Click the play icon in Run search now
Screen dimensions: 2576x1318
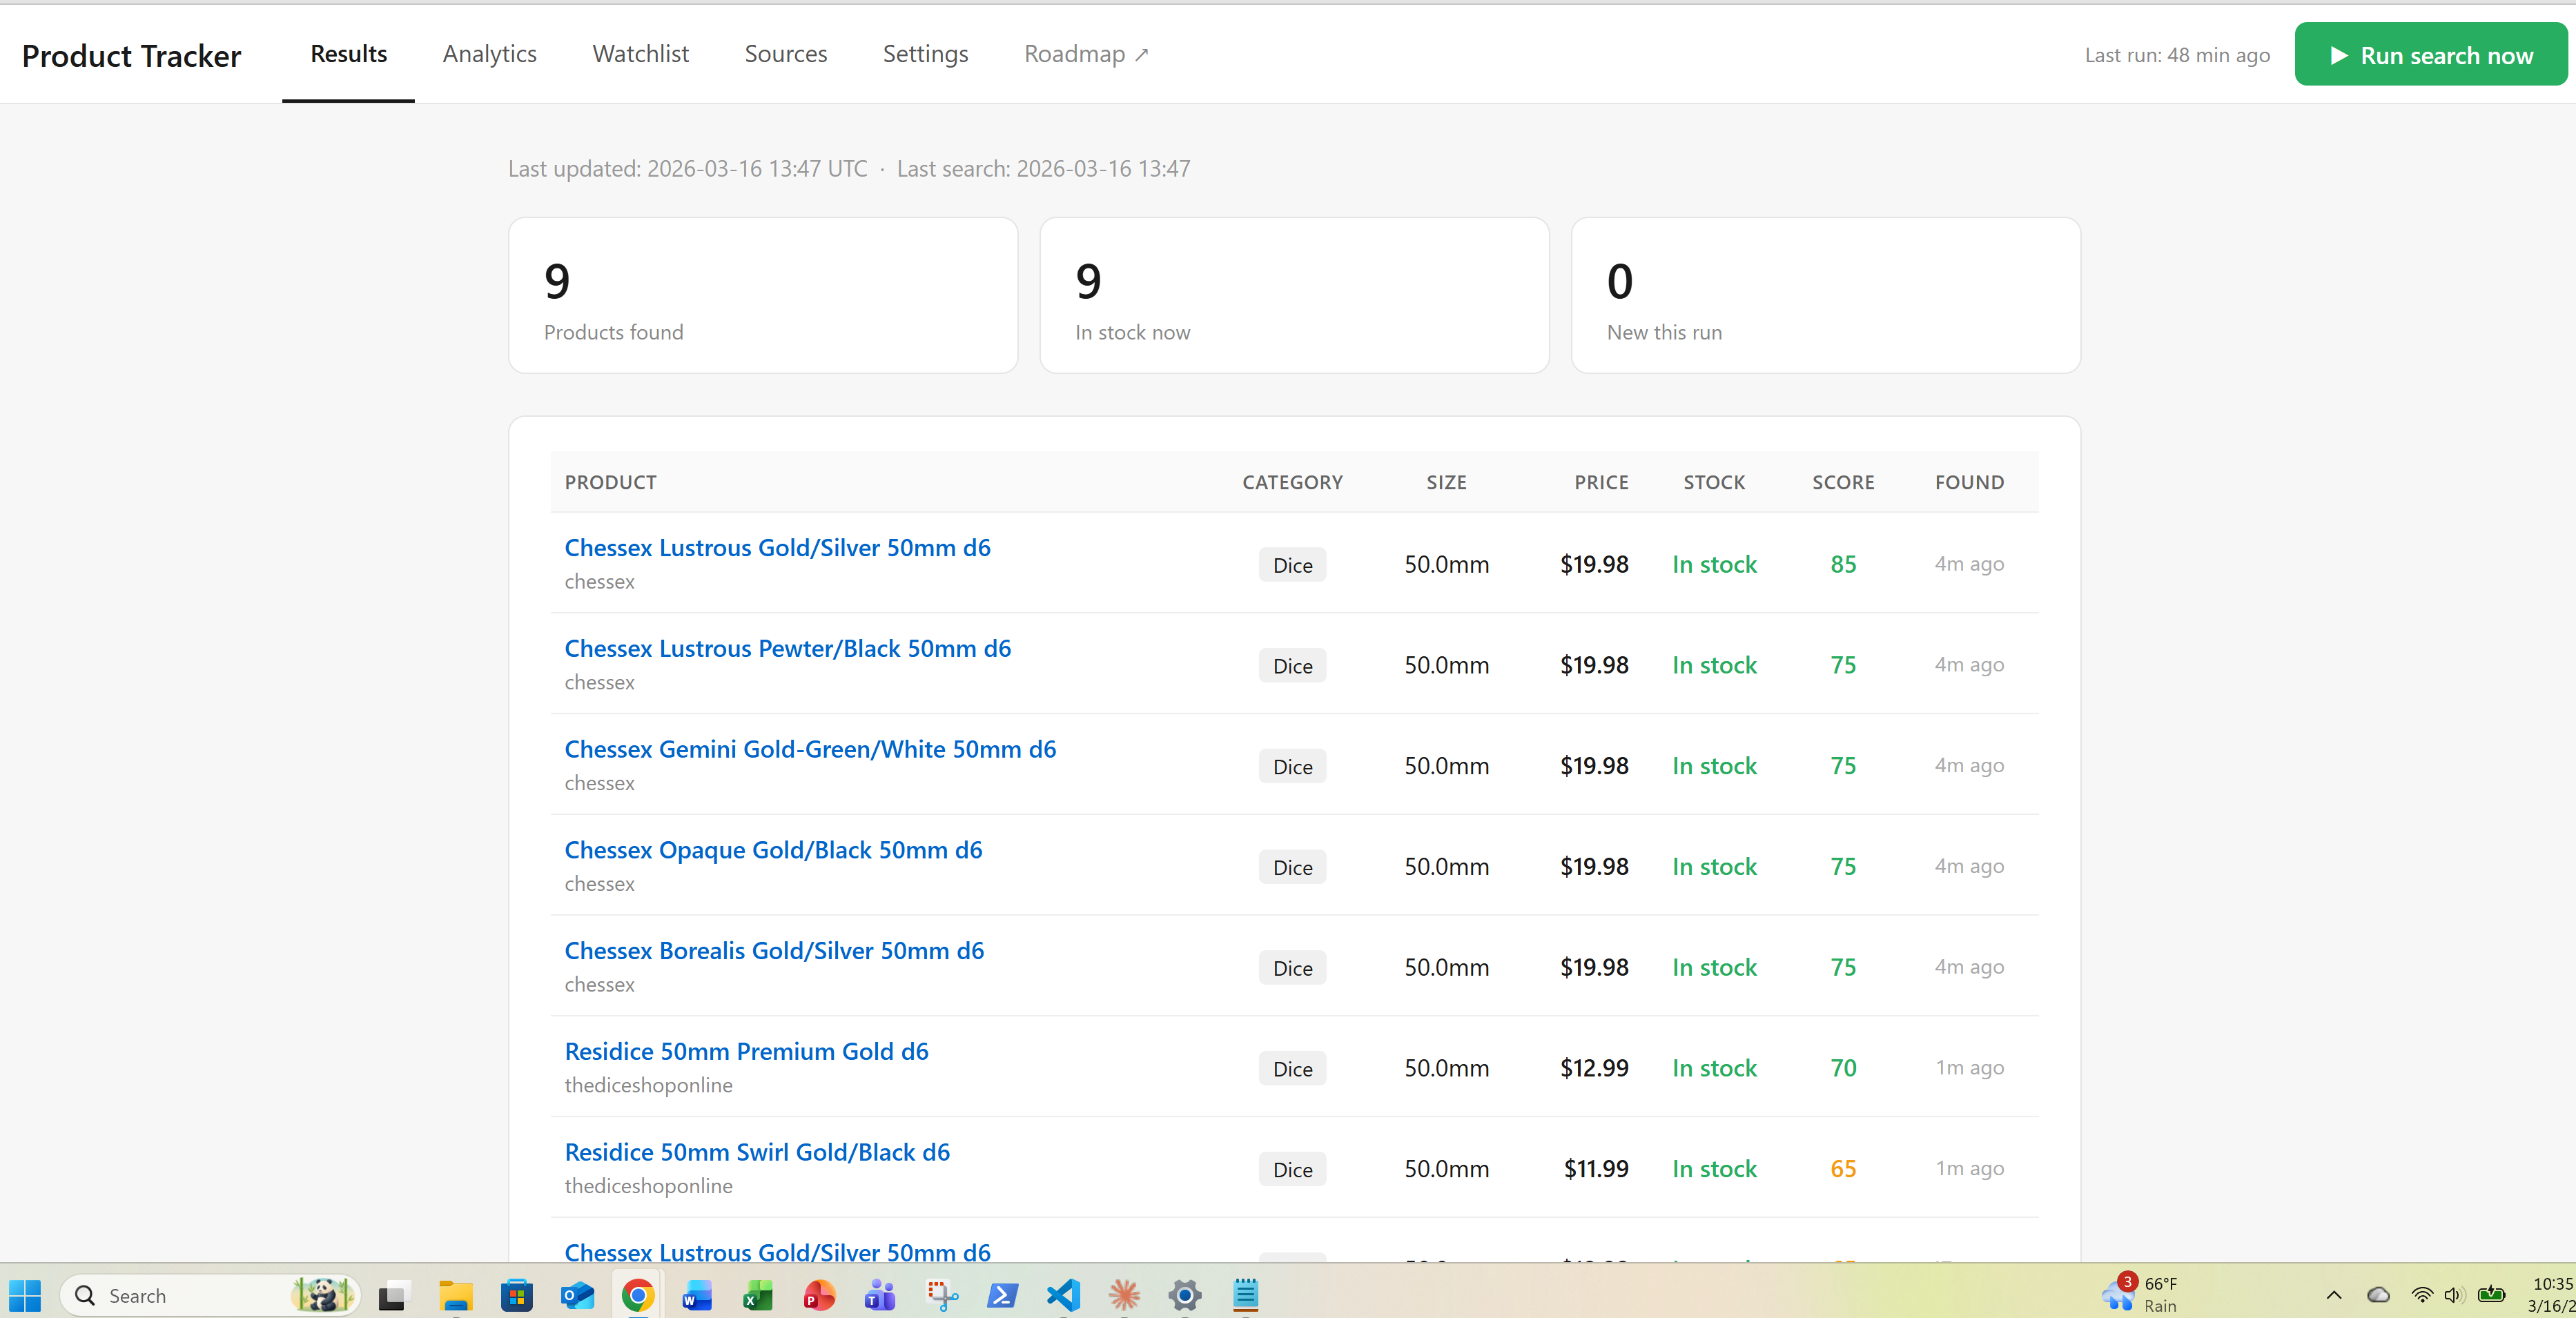(2338, 55)
